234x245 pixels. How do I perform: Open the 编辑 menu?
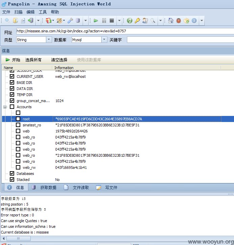pyautogui.click(x=30, y=12)
